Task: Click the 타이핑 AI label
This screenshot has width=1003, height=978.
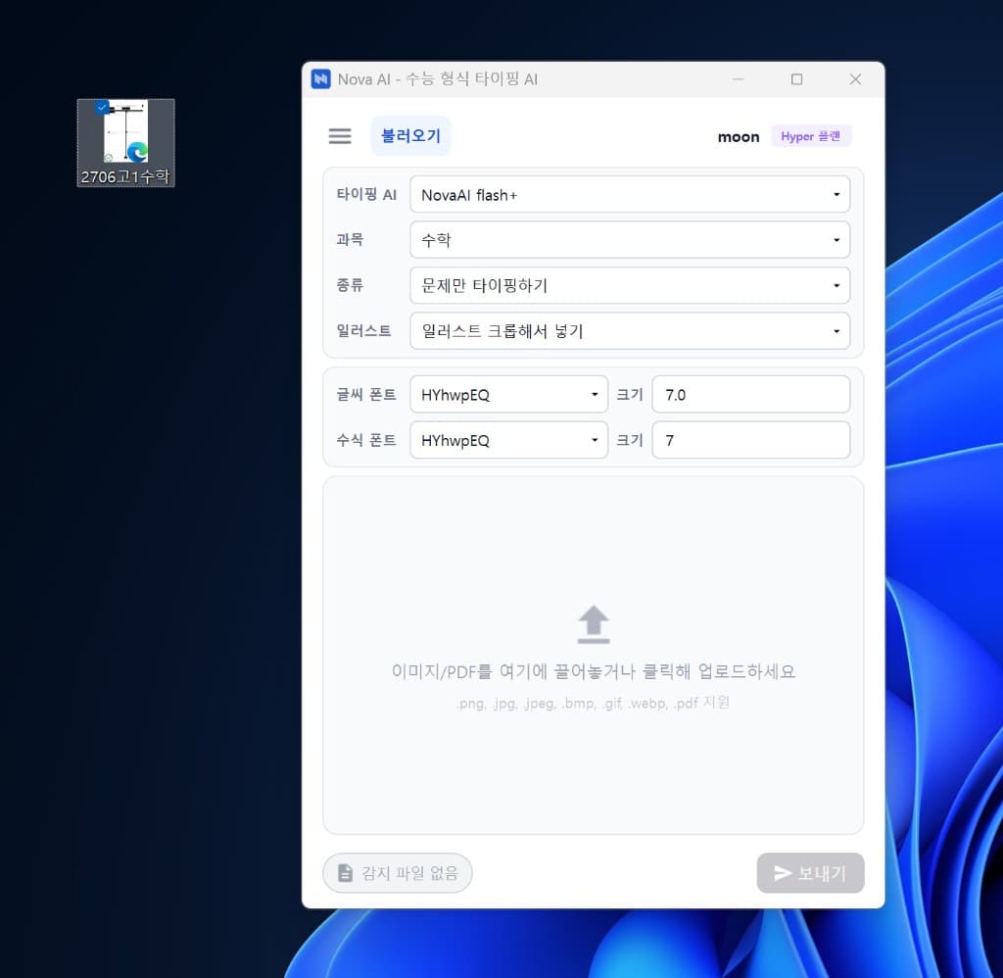Action: pos(366,195)
